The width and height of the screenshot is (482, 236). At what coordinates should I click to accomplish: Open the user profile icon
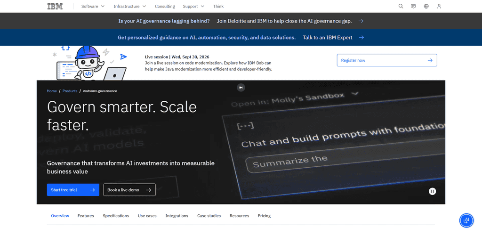[439, 6]
